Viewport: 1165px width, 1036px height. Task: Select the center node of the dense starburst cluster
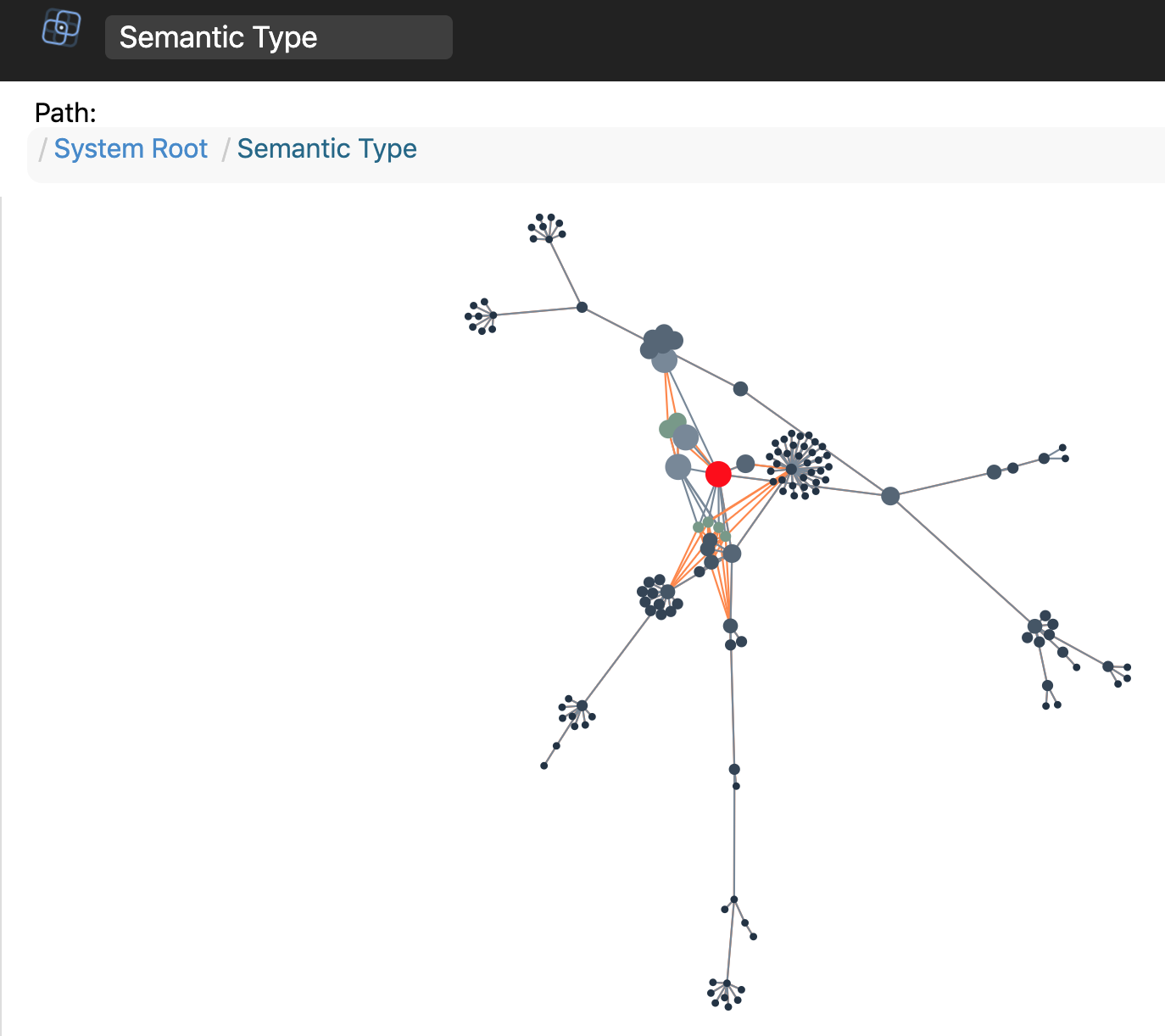pyautogui.click(x=791, y=469)
